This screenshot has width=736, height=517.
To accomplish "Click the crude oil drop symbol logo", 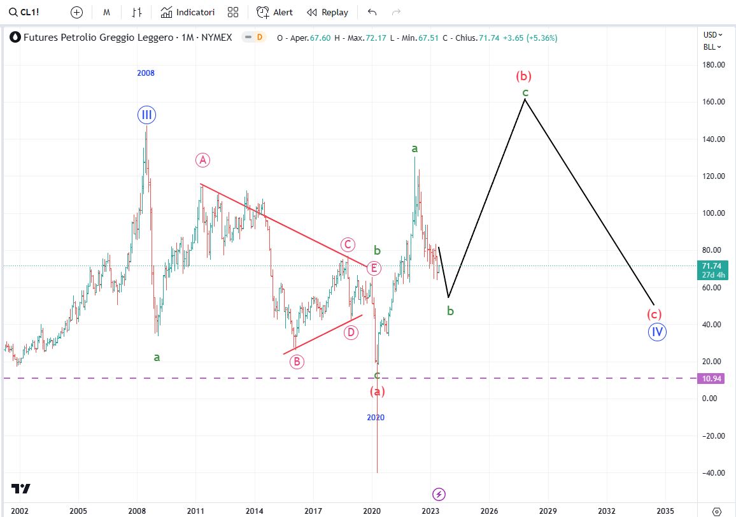I will coord(15,38).
